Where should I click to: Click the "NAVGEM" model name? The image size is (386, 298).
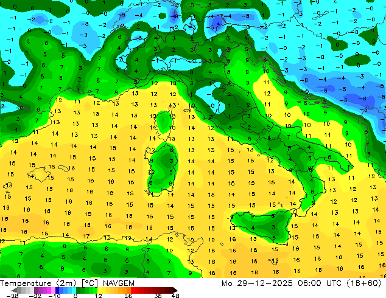click(119, 283)
